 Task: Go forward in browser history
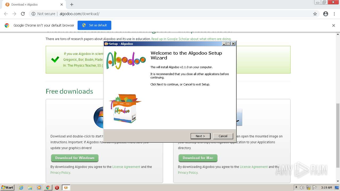tap(14, 14)
